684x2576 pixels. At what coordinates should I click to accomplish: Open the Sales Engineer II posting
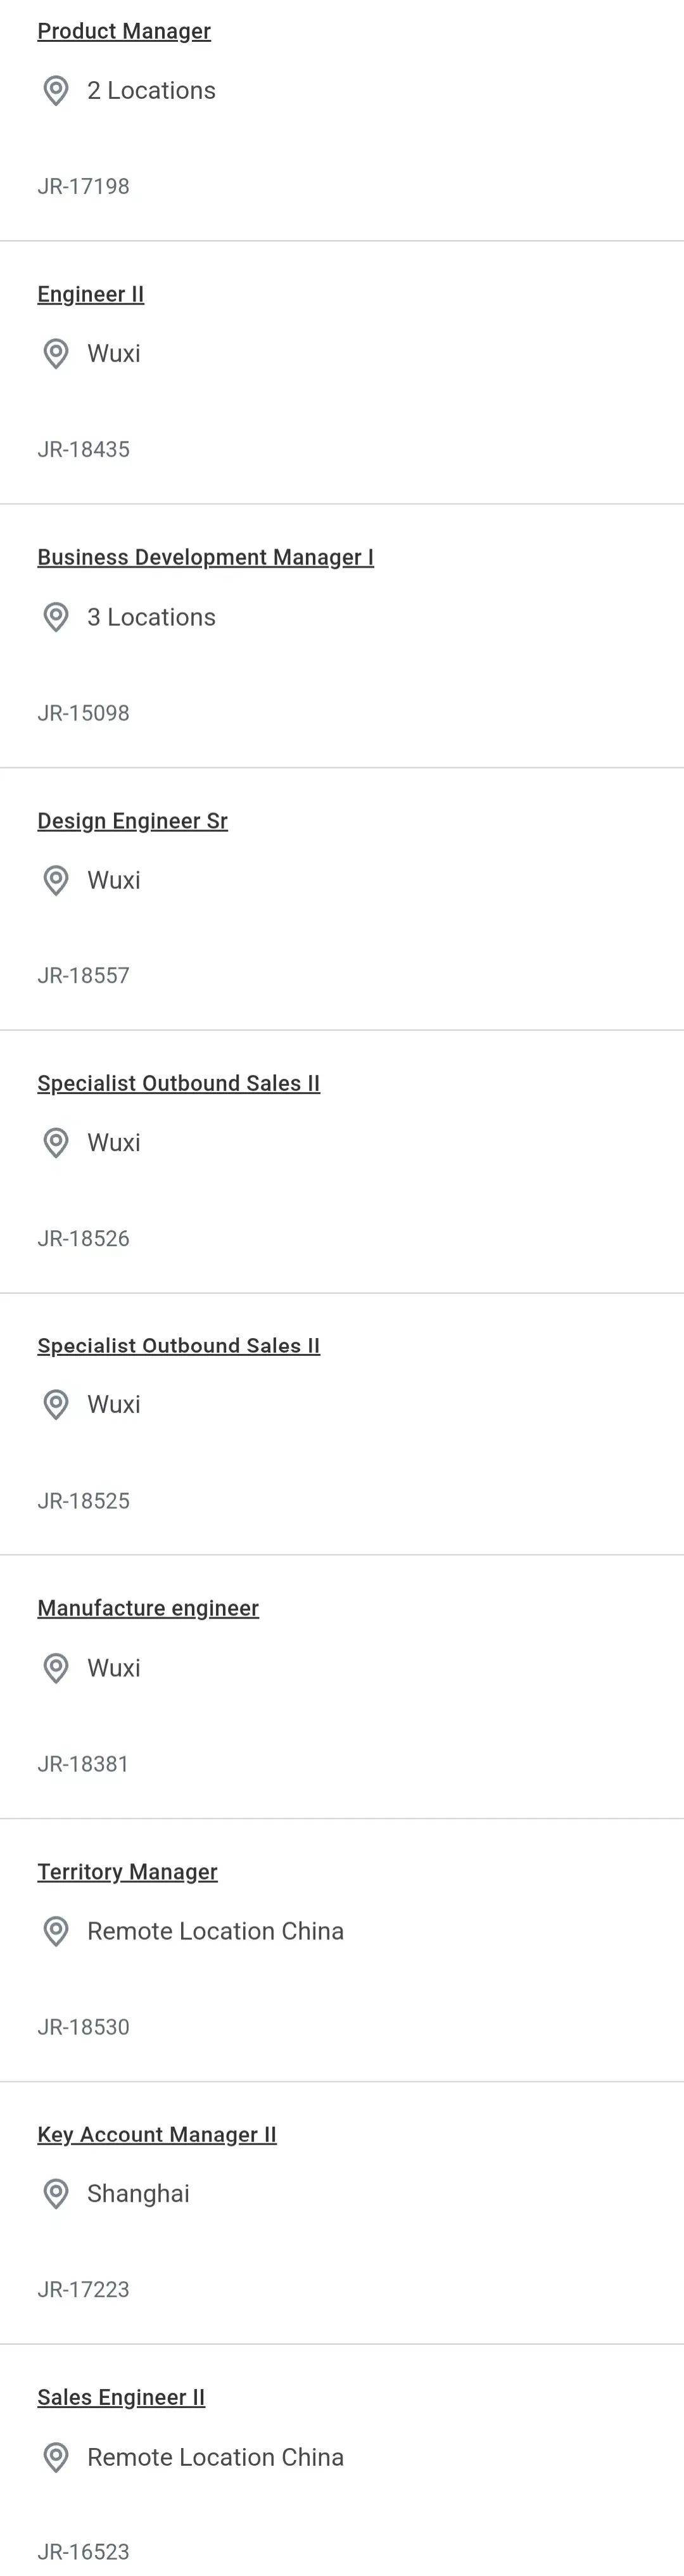click(121, 2397)
